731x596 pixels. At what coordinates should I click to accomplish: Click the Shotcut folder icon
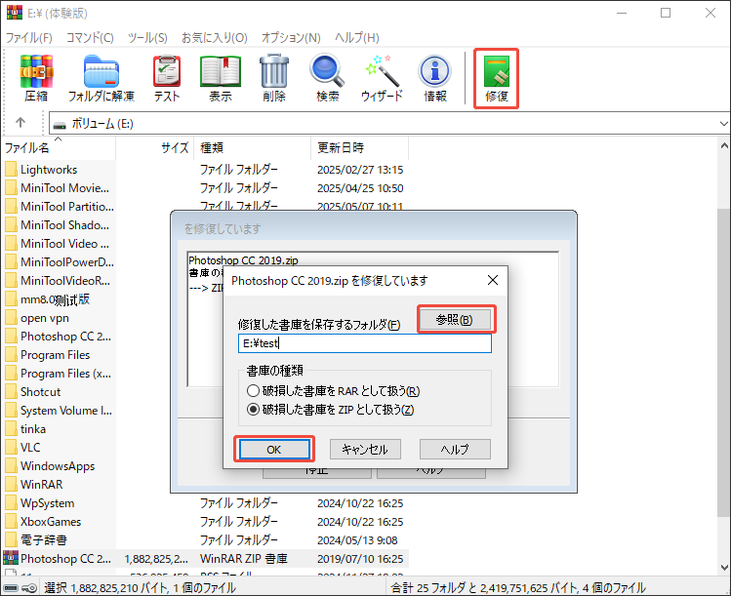point(11,391)
